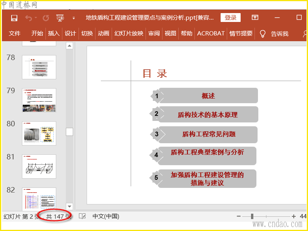The image size is (308, 231).
Task: Open the 视图 view tab
Action: coord(170,33)
